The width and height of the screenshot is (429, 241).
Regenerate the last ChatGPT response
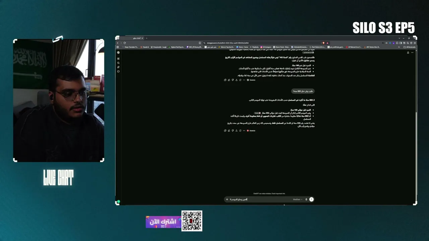[x=240, y=131]
